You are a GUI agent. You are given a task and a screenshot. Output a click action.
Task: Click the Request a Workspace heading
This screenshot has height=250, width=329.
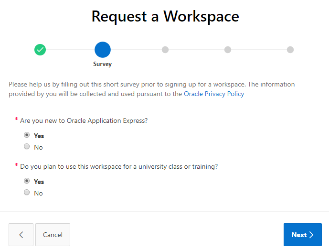165,17
